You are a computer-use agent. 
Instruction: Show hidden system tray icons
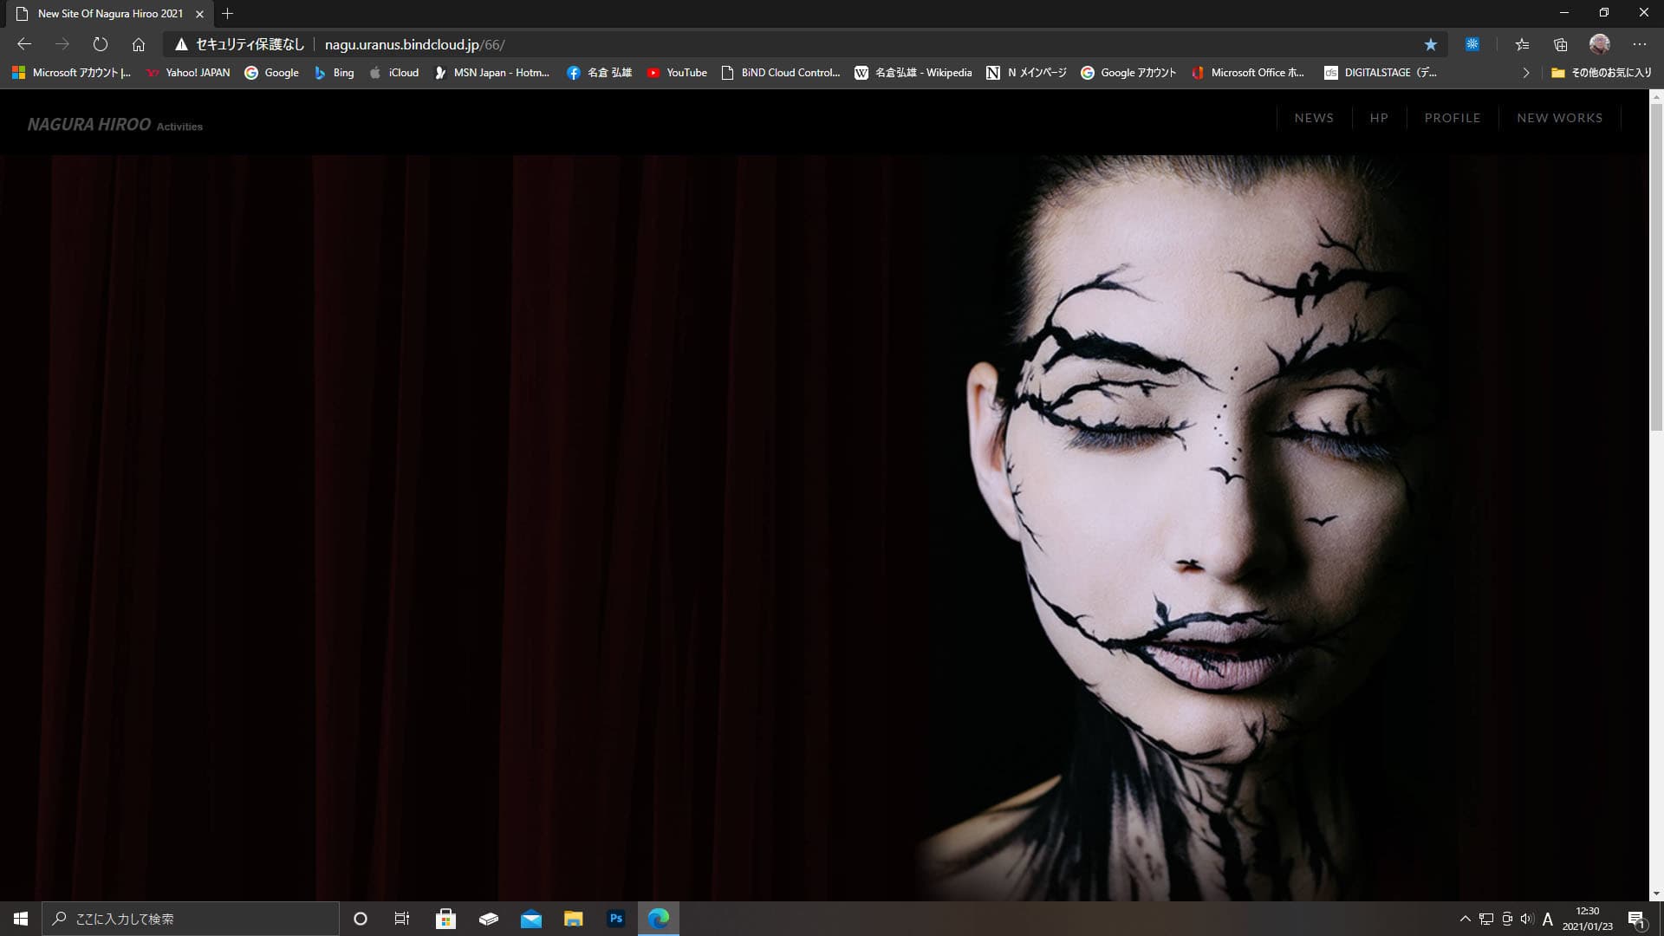click(x=1465, y=919)
